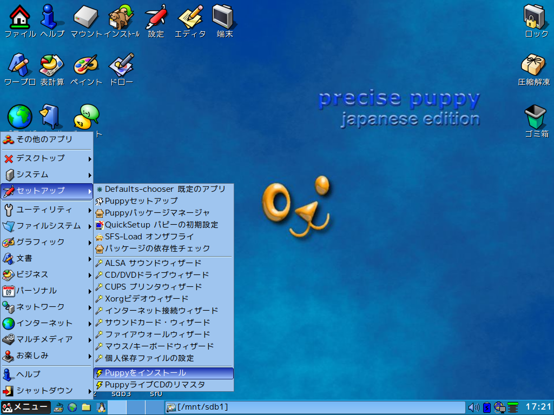
Task: Expand the デスクトップ submenu
Action: pos(47,158)
